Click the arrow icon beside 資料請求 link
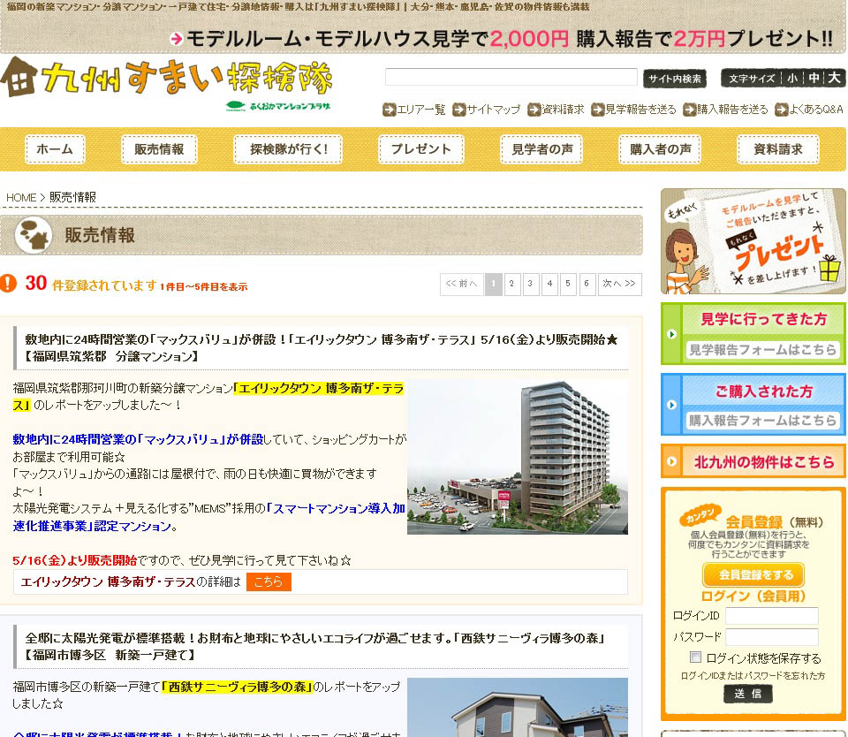This screenshot has height=737, width=848. pyautogui.click(x=534, y=110)
